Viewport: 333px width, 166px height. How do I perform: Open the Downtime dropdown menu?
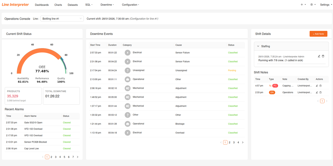[107, 5]
